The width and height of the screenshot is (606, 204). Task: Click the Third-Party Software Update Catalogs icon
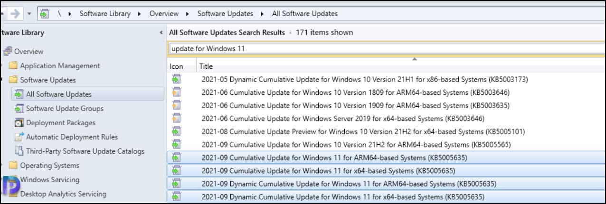click(x=19, y=151)
